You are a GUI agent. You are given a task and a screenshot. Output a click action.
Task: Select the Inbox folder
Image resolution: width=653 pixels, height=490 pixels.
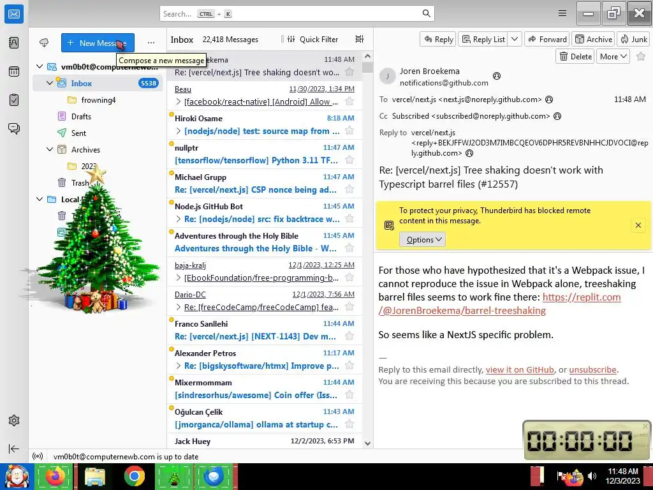click(x=98, y=83)
